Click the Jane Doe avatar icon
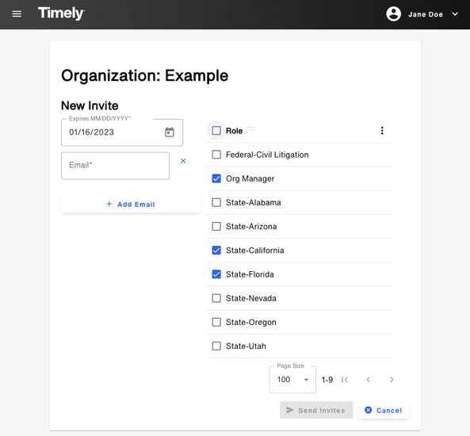 [x=393, y=14]
